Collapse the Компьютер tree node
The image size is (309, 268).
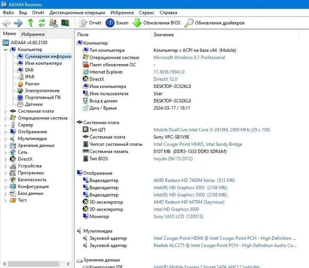[6, 50]
